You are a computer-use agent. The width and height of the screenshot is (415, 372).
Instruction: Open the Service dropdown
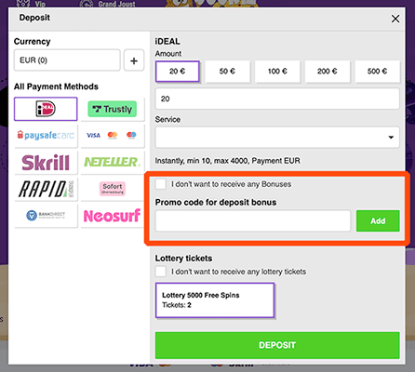point(277,137)
